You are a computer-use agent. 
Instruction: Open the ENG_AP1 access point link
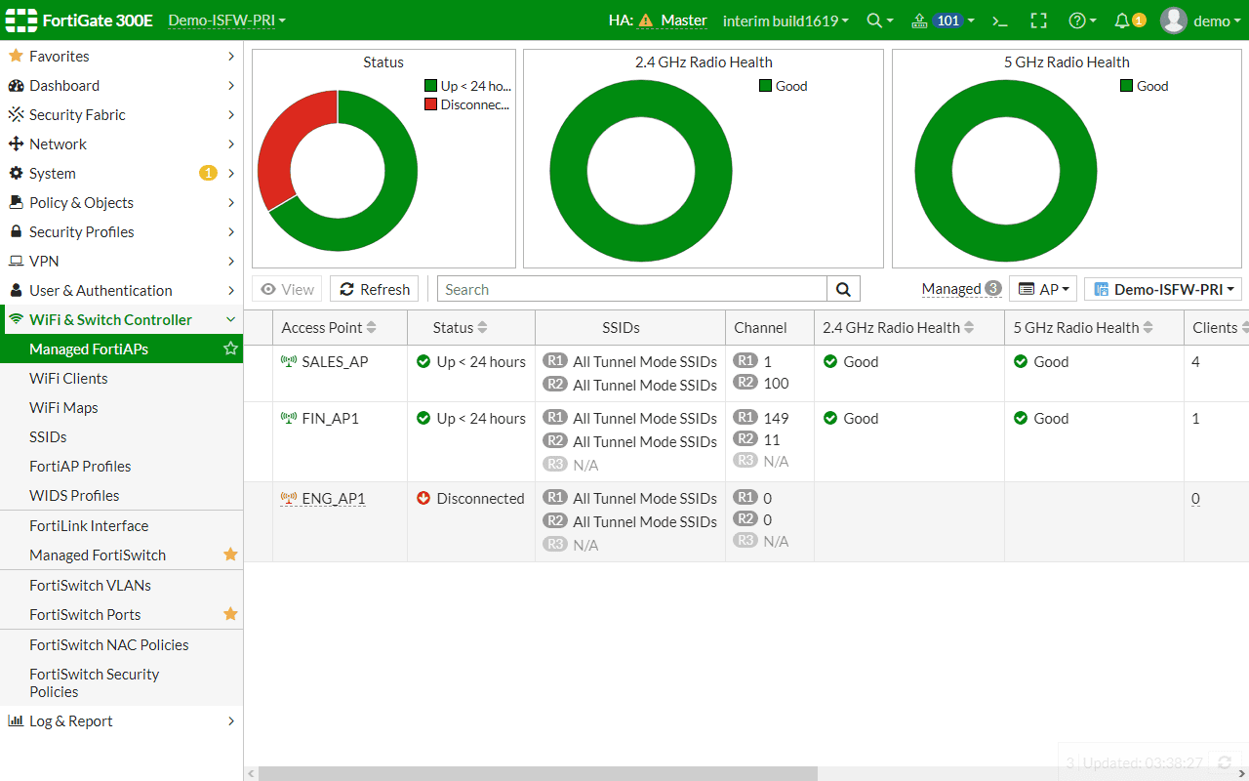tap(334, 498)
